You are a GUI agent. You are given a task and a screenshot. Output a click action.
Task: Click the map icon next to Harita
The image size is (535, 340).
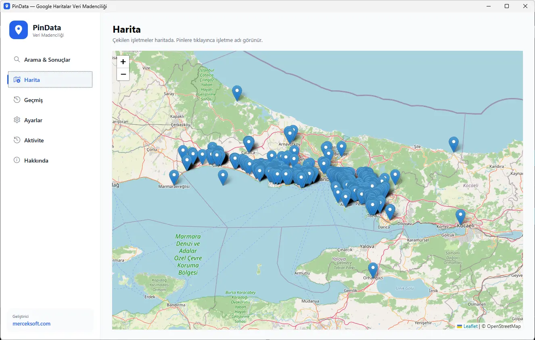point(17,80)
